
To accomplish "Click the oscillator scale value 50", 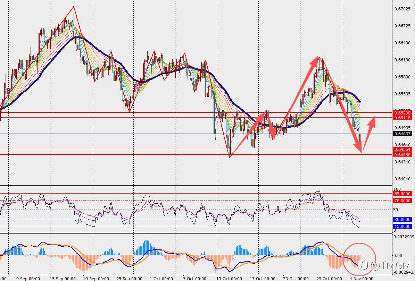I will (396, 210).
